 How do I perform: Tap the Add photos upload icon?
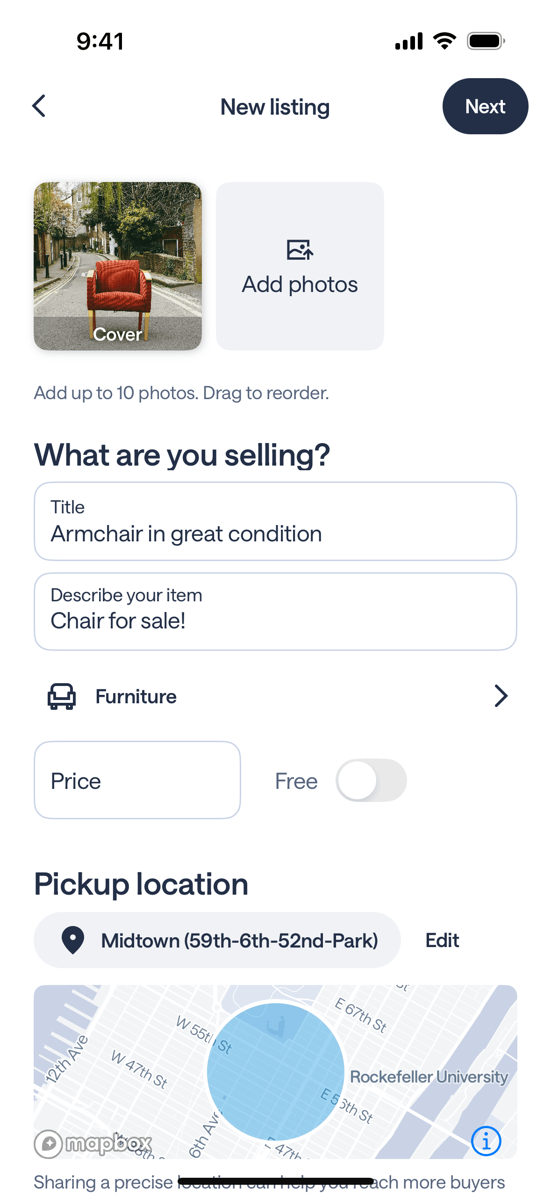pyautogui.click(x=300, y=250)
